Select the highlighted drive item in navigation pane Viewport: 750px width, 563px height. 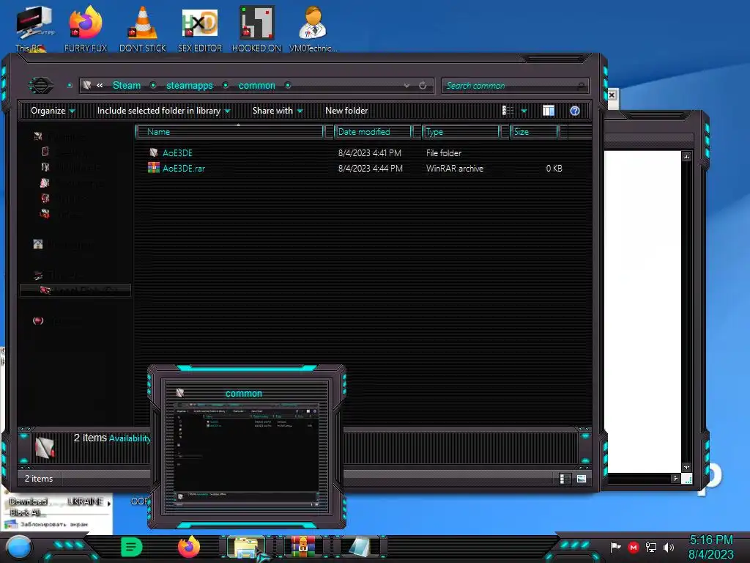pos(75,290)
